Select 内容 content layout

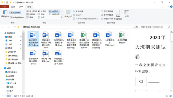click(41, 17)
